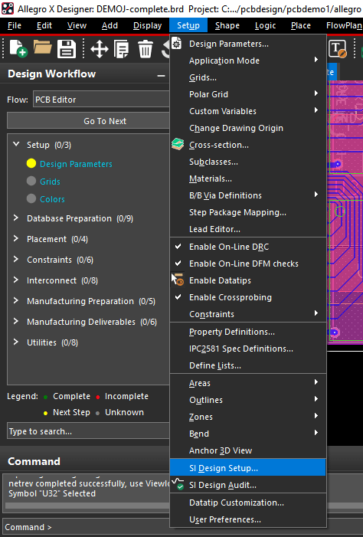Screen dimensions: 363x537
Task: Select the Colors workflow step
Action: (x=52, y=199)
